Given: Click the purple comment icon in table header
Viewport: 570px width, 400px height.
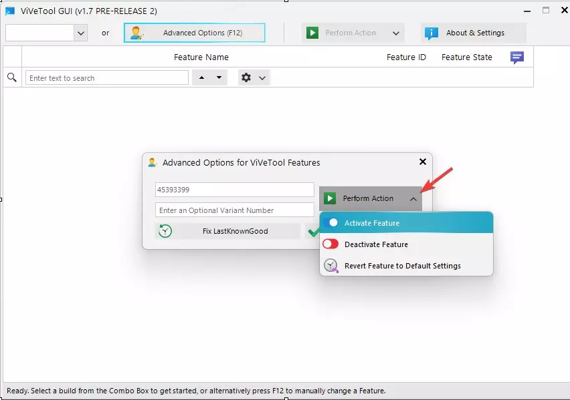Looking at the screenshot, I should pyautogui.click(x=517, y=57).
